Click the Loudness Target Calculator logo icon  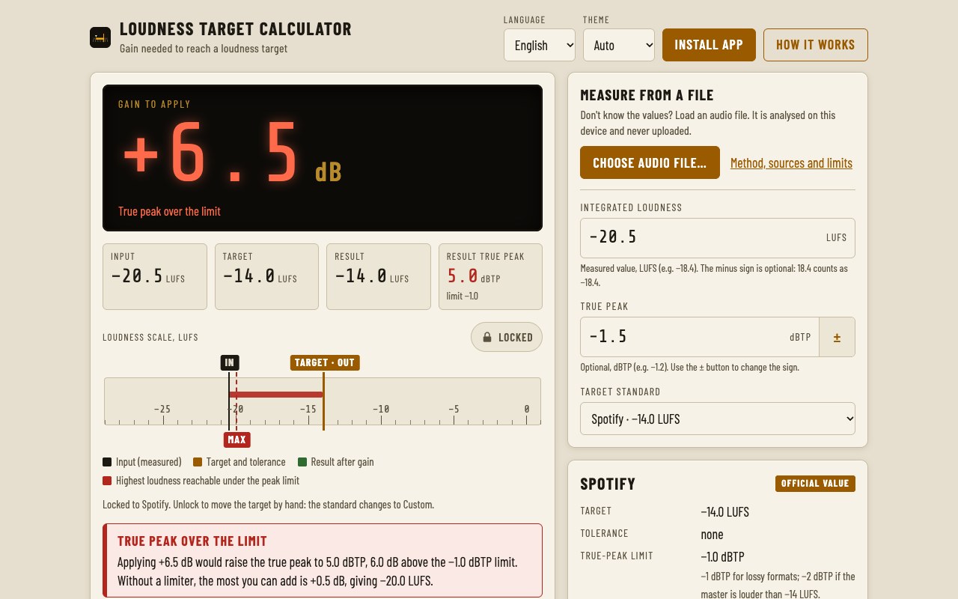pyautogui.click(x=100, y=37)
